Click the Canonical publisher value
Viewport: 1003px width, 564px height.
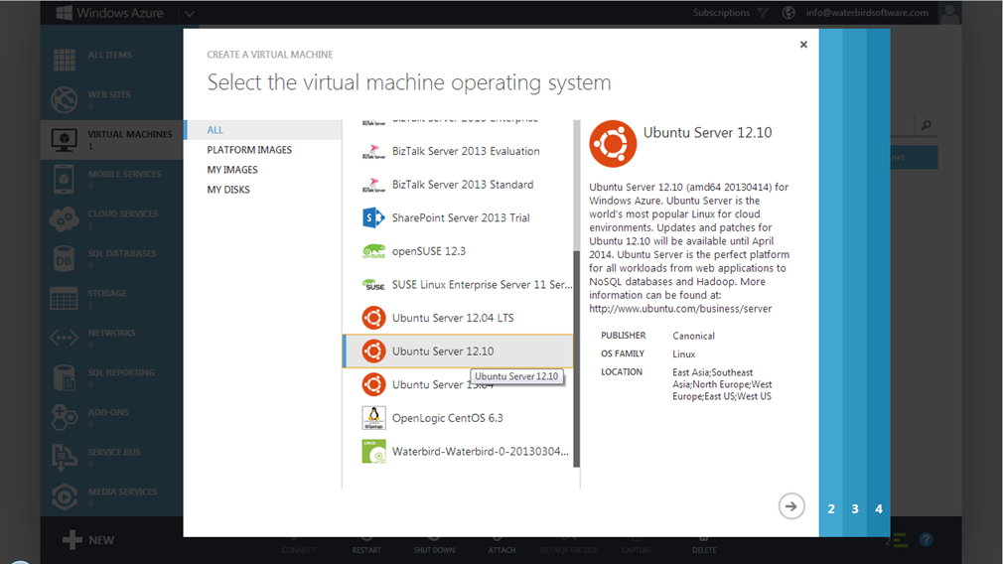[693, 336]
